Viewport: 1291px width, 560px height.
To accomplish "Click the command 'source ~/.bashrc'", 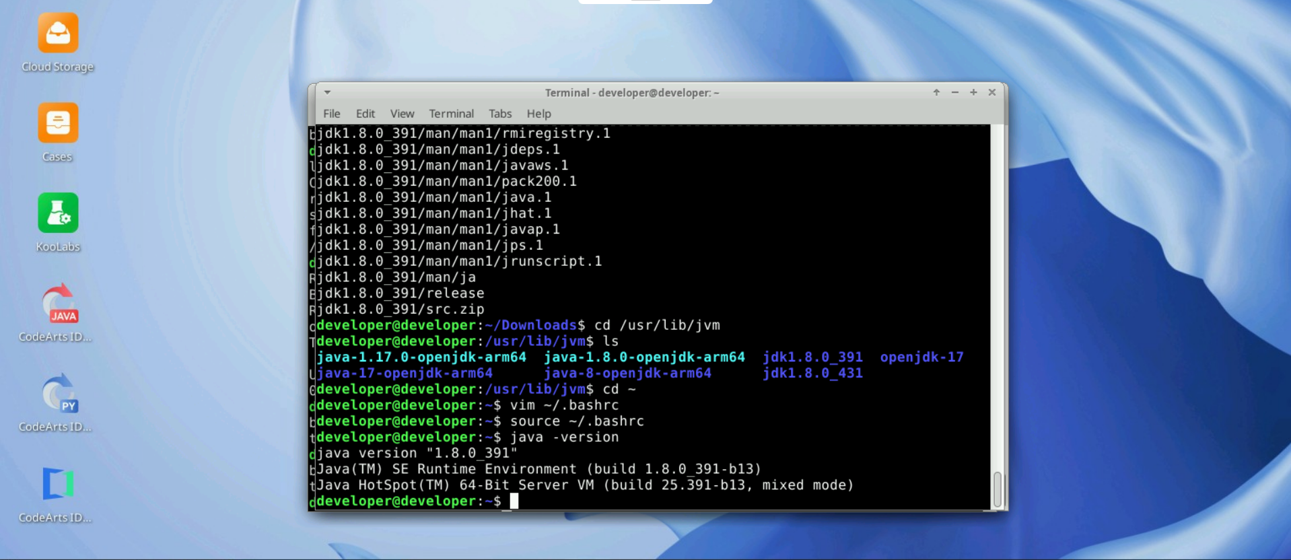I will pos(578,421).
